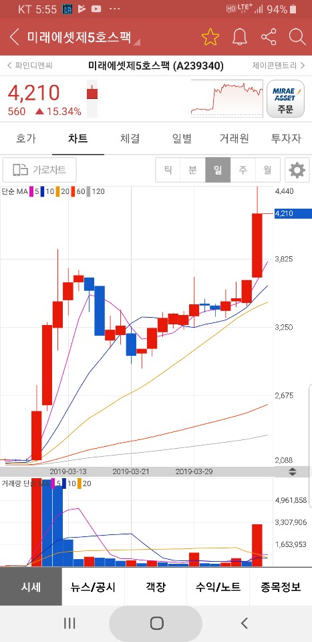This screenshot has width=312, height=642.
Task: Tap the chart/volume pane resize handle arrows
Action: [x=293, y=471]
